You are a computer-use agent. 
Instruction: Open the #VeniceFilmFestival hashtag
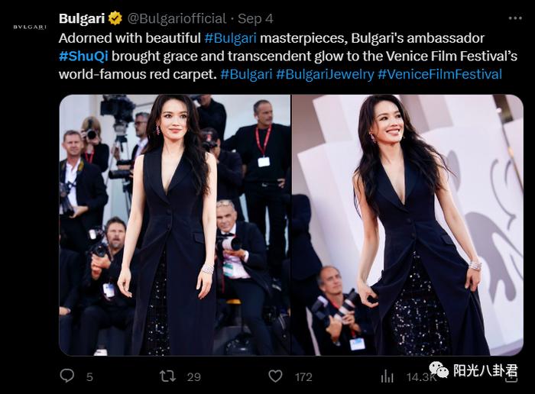coord(439,74)
